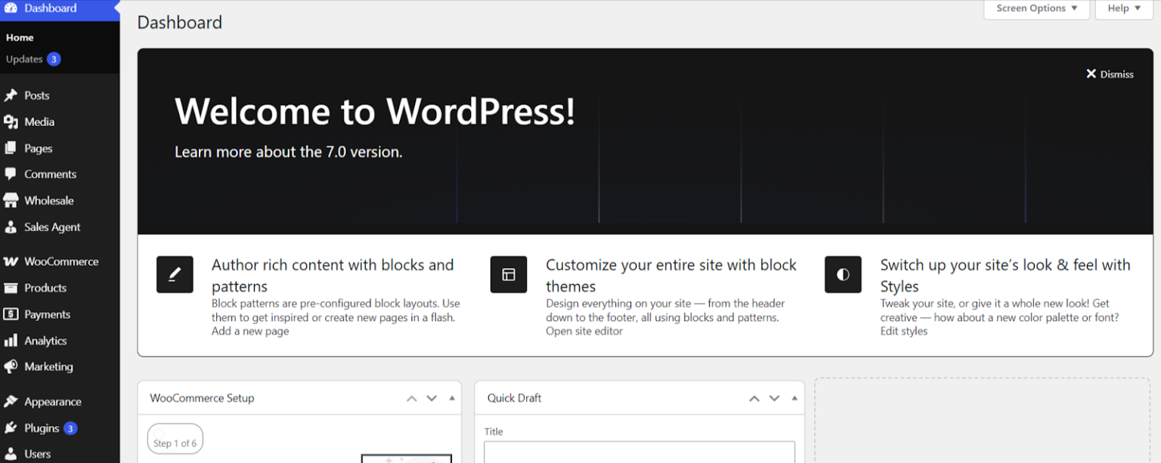Open the Help dropdown tab
1161x463 pixels.
point(1124,9)
